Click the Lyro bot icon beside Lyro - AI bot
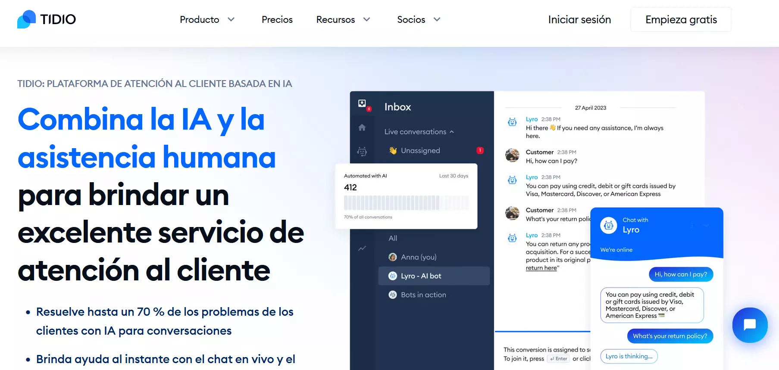779x370 pixels. click(x=393, y=276)
